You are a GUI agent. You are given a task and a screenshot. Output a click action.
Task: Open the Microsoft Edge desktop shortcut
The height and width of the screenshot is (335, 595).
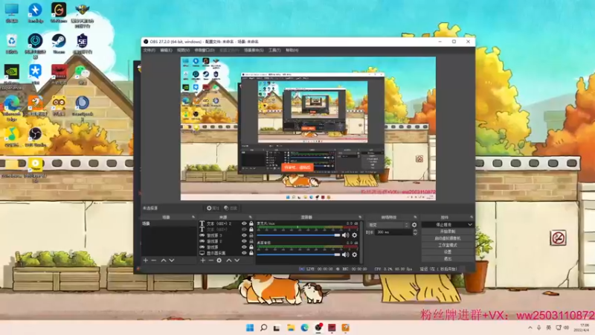coord(12,108)
